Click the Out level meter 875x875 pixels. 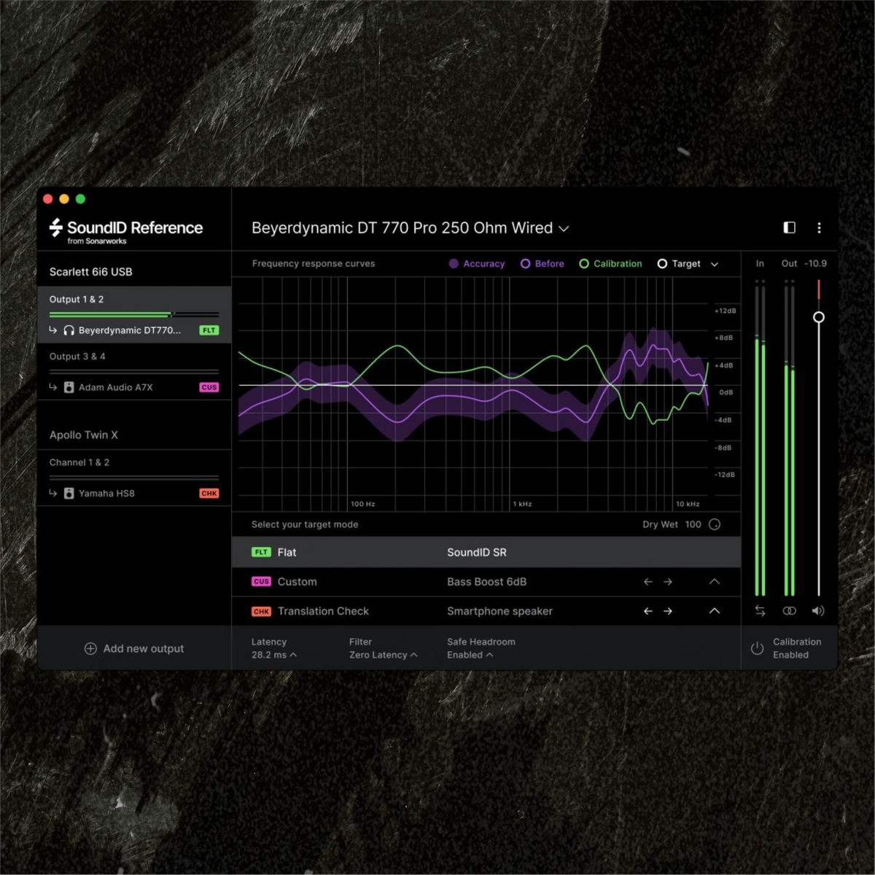pyautogui.click(x=789, y=437)
